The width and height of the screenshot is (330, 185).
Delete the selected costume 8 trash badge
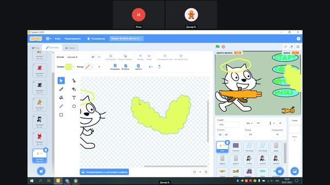(46, 150)
